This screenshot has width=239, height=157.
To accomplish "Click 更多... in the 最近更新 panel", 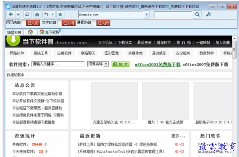I will tap(178, 136).
